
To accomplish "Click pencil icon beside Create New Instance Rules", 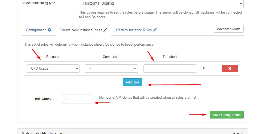I will (105, 30).
